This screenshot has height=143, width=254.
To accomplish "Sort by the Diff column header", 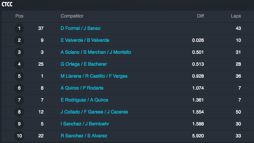I will (x=201, y=16).
